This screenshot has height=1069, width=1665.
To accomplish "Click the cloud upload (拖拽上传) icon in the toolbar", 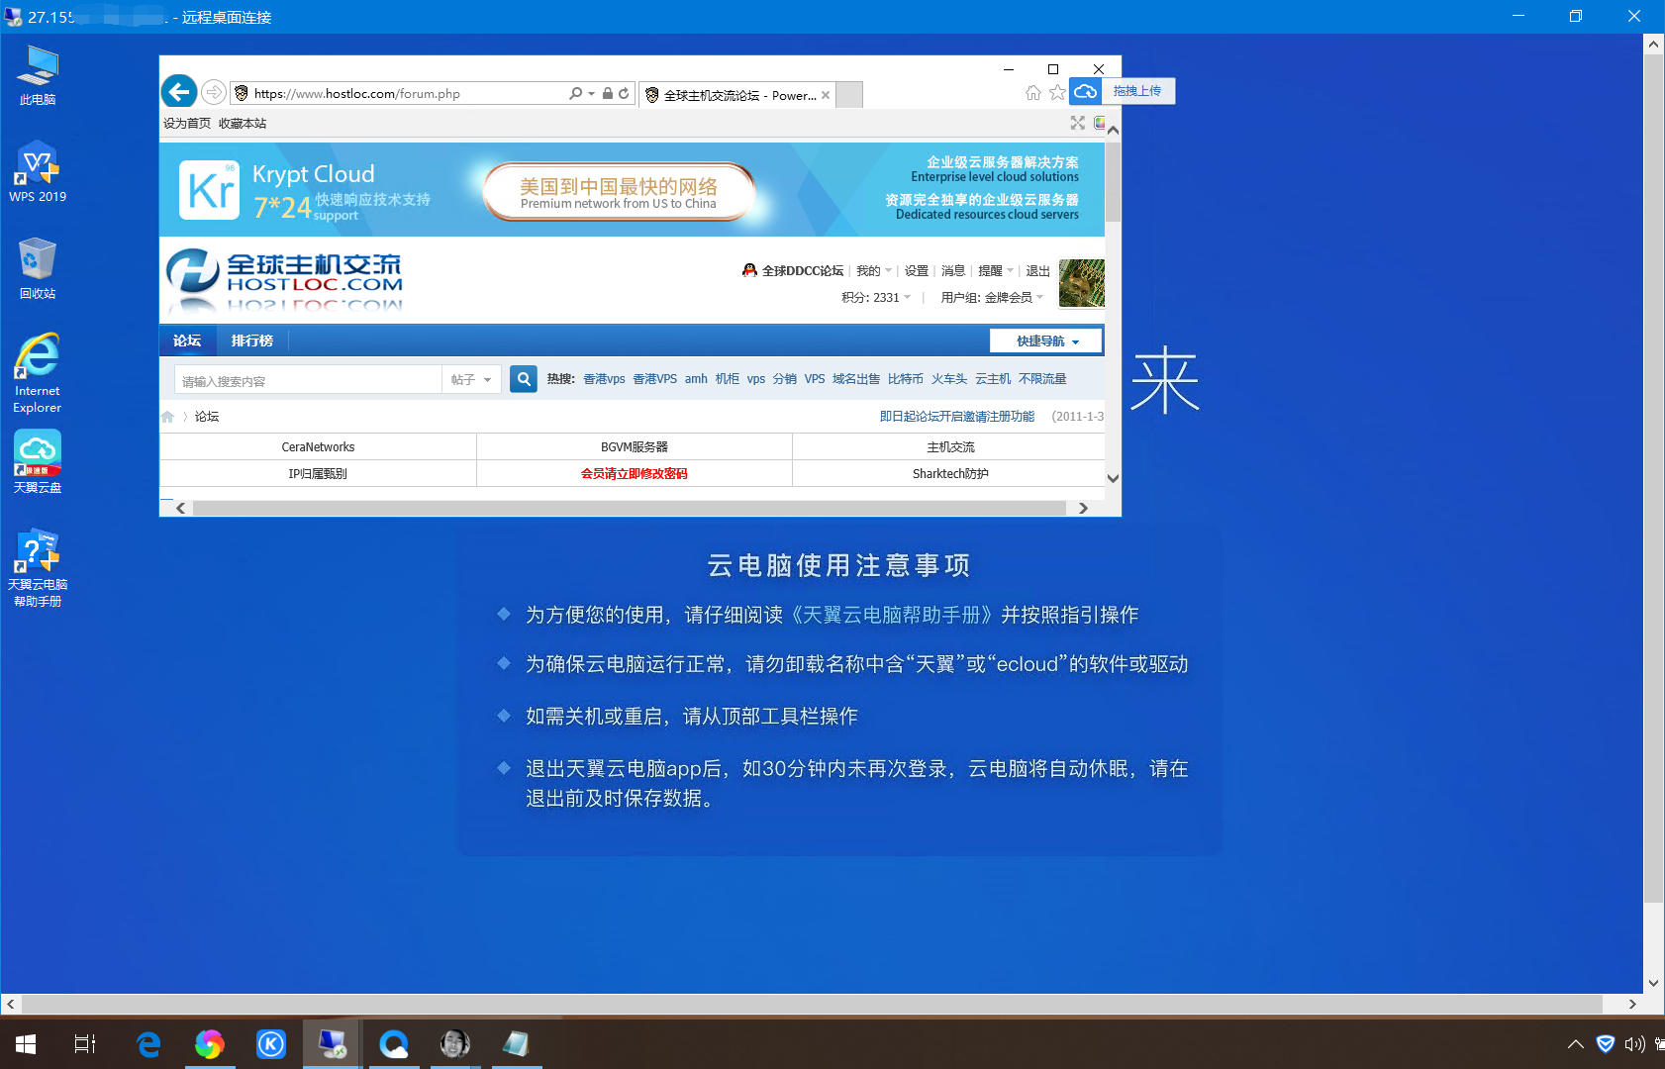I will point(1085,90).
